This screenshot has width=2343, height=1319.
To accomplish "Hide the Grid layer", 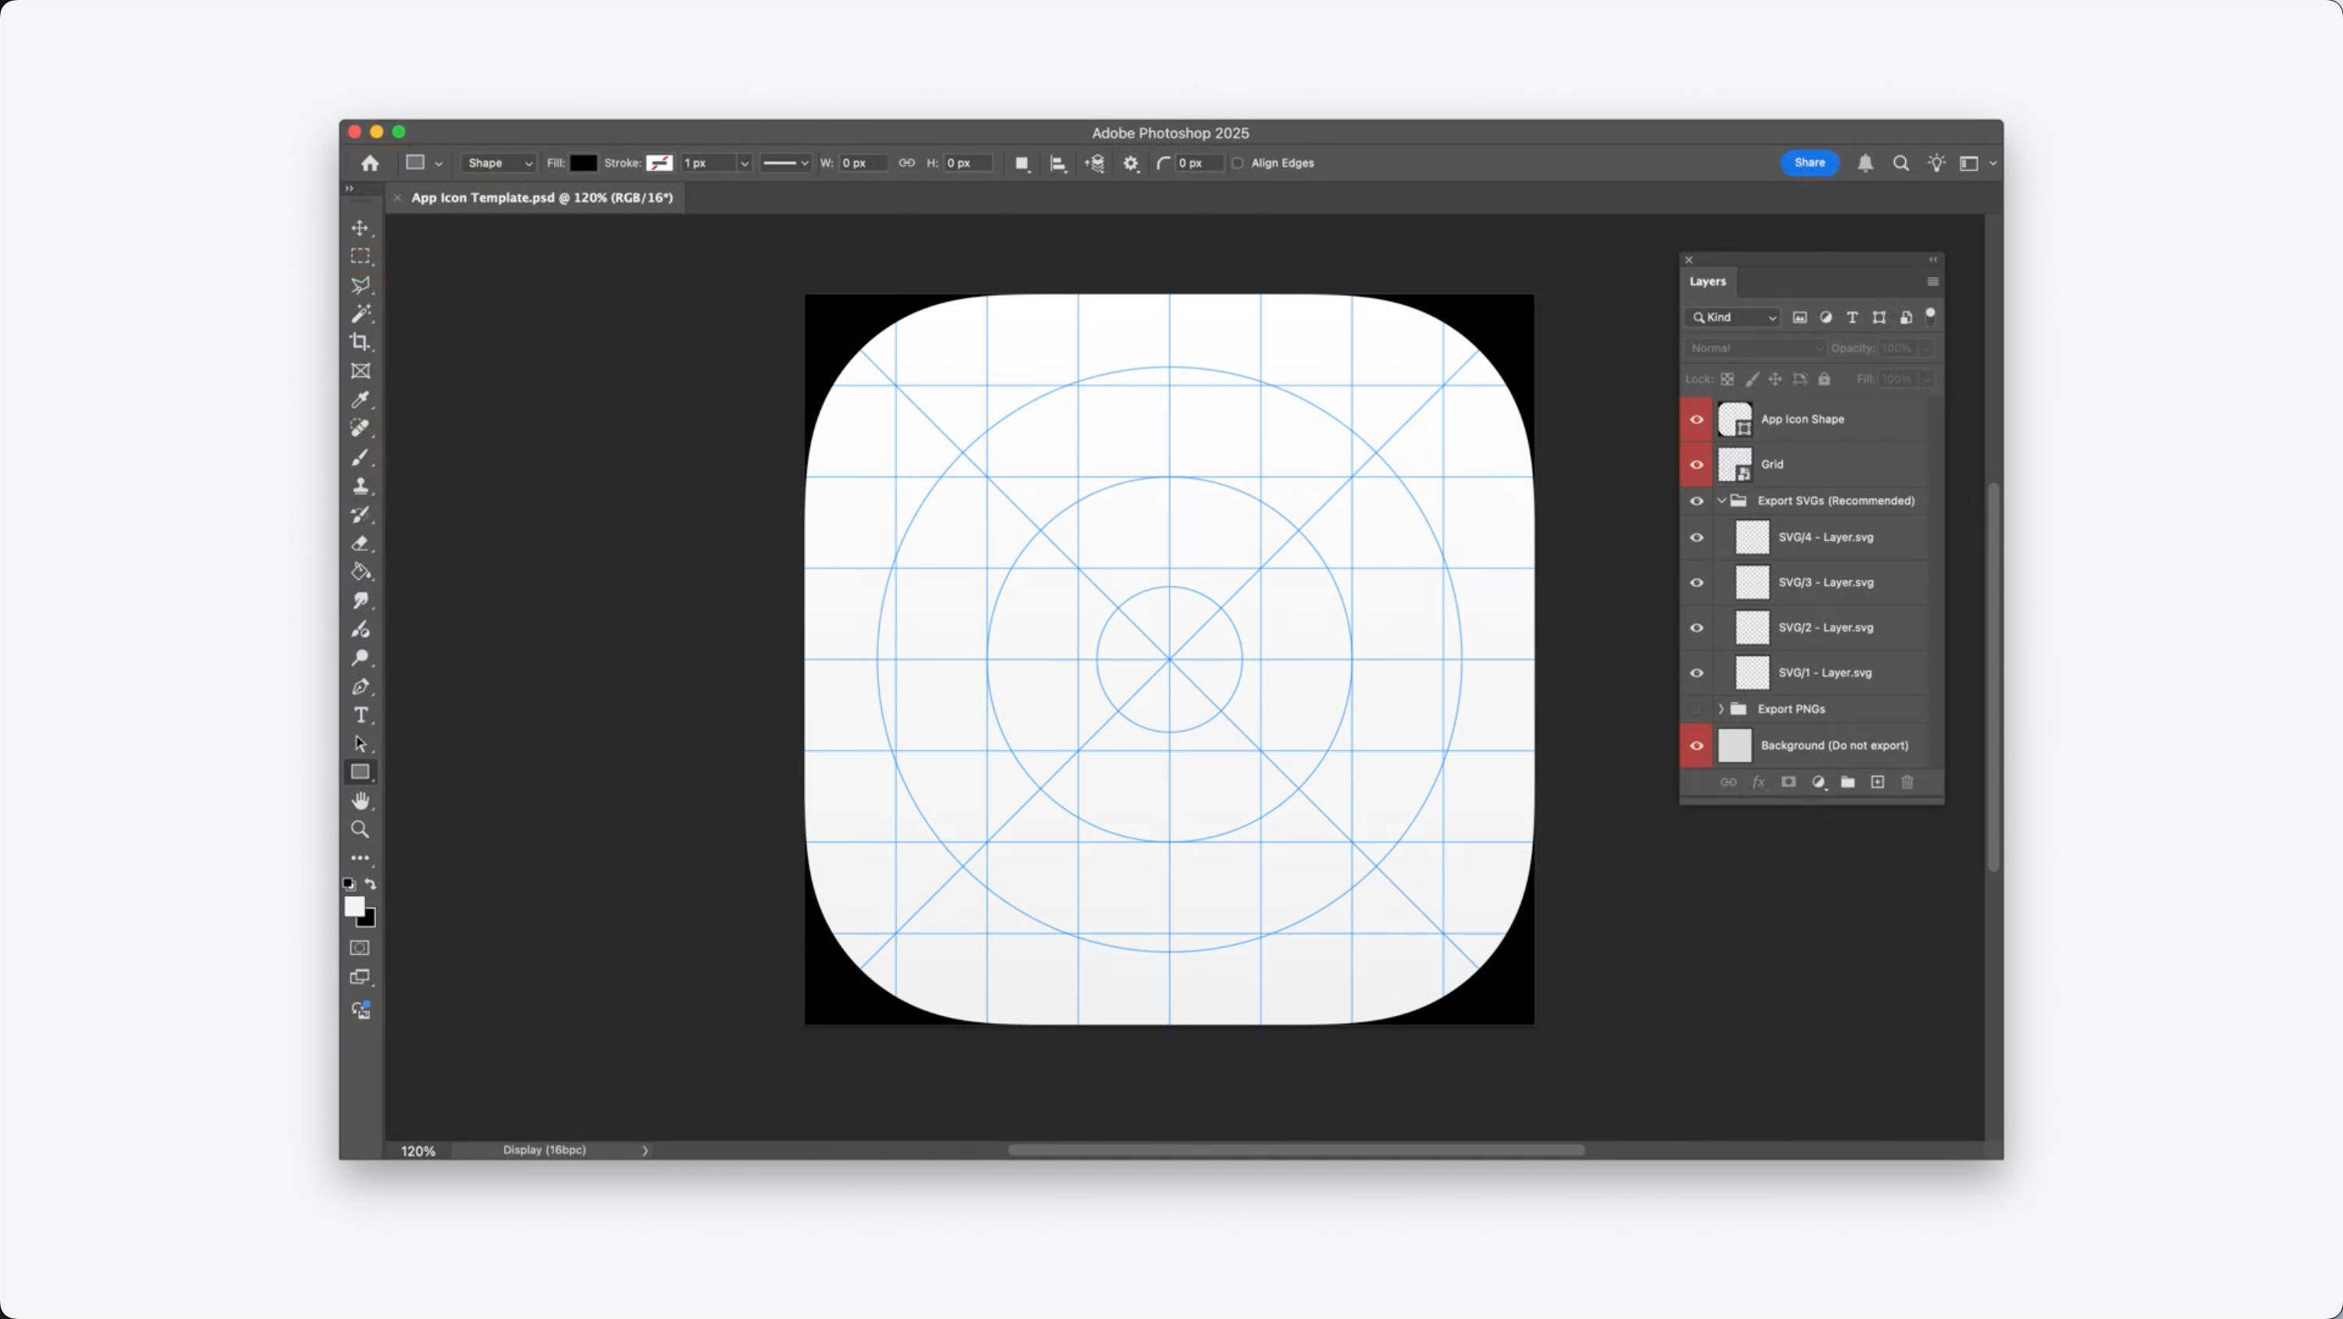I will pyautogui.click(x=1696, y=465).
